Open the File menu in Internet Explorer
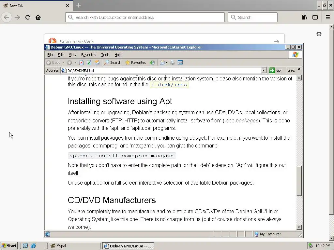The height and width of the screenshot is (250, 334). click(x=50, y=55)
